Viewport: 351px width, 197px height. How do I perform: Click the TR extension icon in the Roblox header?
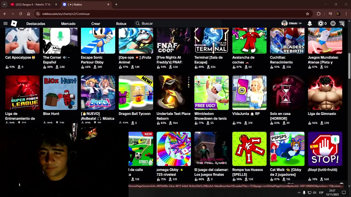(x=342, y=24)
